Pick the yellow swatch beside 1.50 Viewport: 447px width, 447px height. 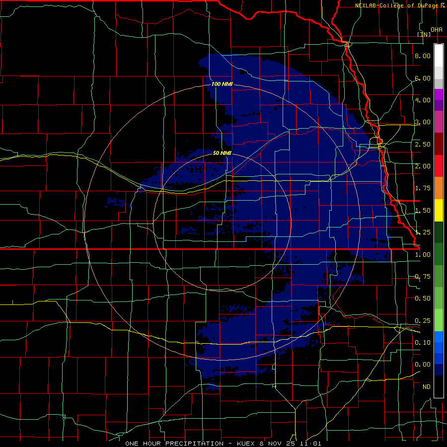(x=439, y=210)
